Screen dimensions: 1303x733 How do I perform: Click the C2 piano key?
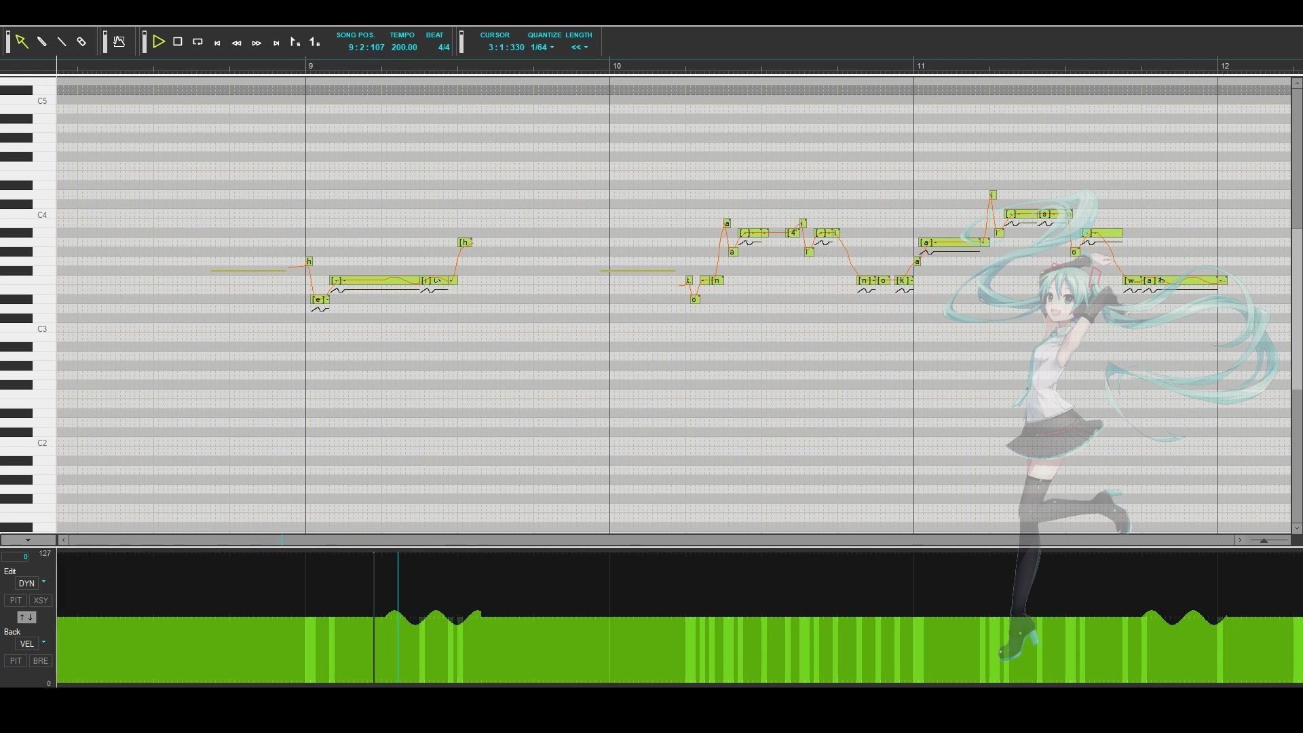pos(42,443)
